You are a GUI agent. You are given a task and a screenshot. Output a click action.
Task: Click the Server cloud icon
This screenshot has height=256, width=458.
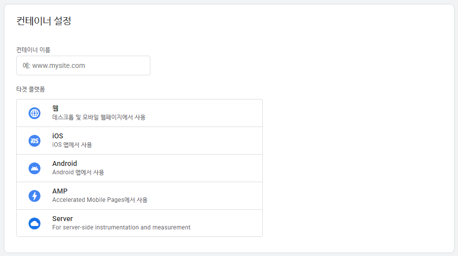35,224
